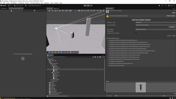
Task: Toggle the pan cross icon in the scene overlay toolbar
Action: pyautogui.click(x=68, y=52)
